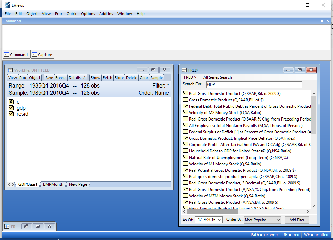Click the Genr button in workfile toolbar

[x=144, y=78]
